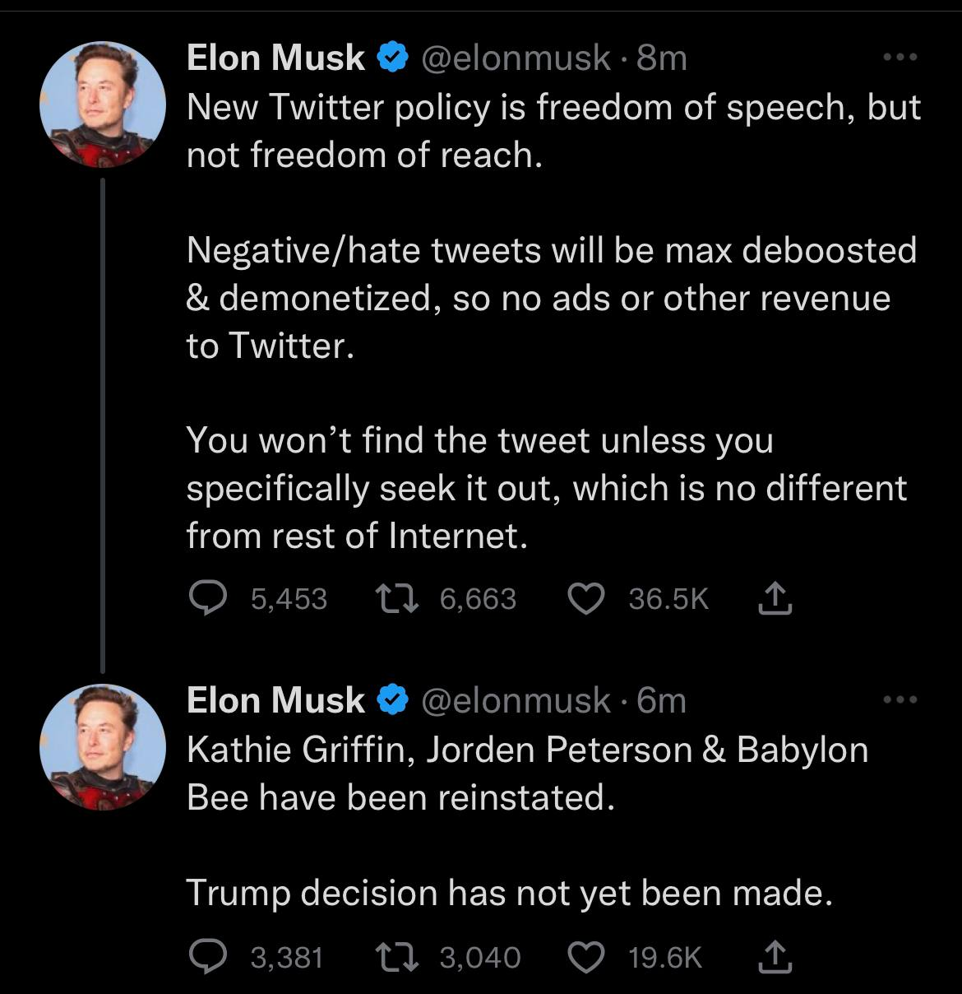The image size is (962, 994).
Task: Open the 8m timestamp link
Action: click(x=662, y=58)
